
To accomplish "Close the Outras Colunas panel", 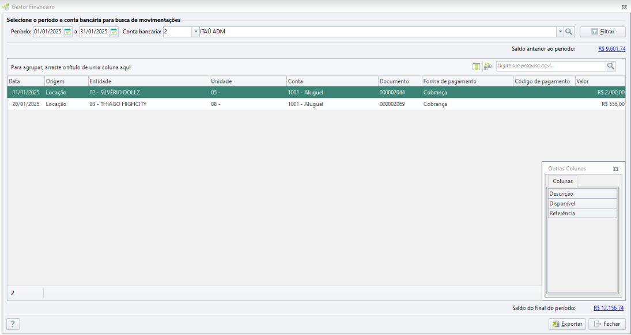I will click(x=615, y=169).
